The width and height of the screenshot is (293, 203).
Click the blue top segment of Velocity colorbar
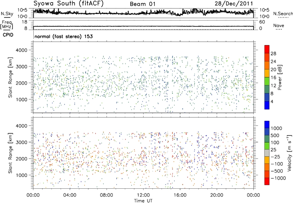(x=267, y=125)
